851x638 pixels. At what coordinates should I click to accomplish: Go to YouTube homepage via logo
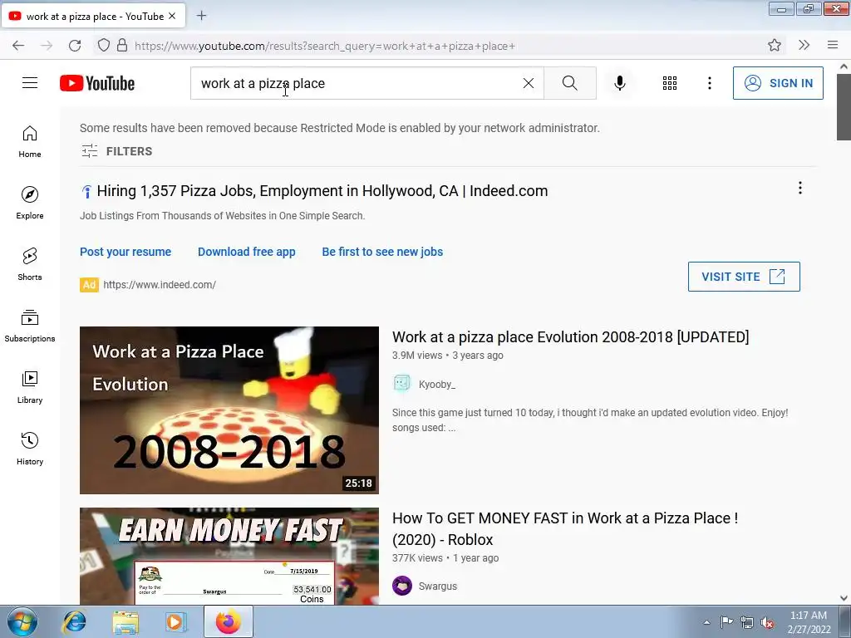pyautogui.click(x=97, y=83)
